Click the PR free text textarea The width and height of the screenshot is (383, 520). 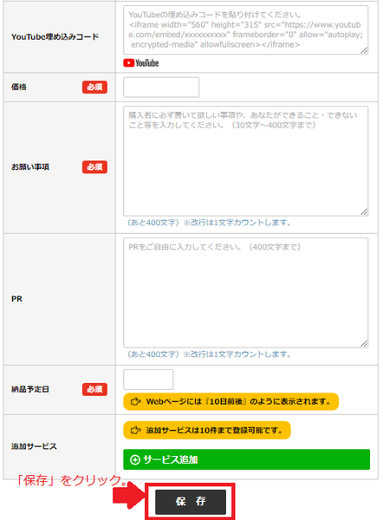(246, 293)
